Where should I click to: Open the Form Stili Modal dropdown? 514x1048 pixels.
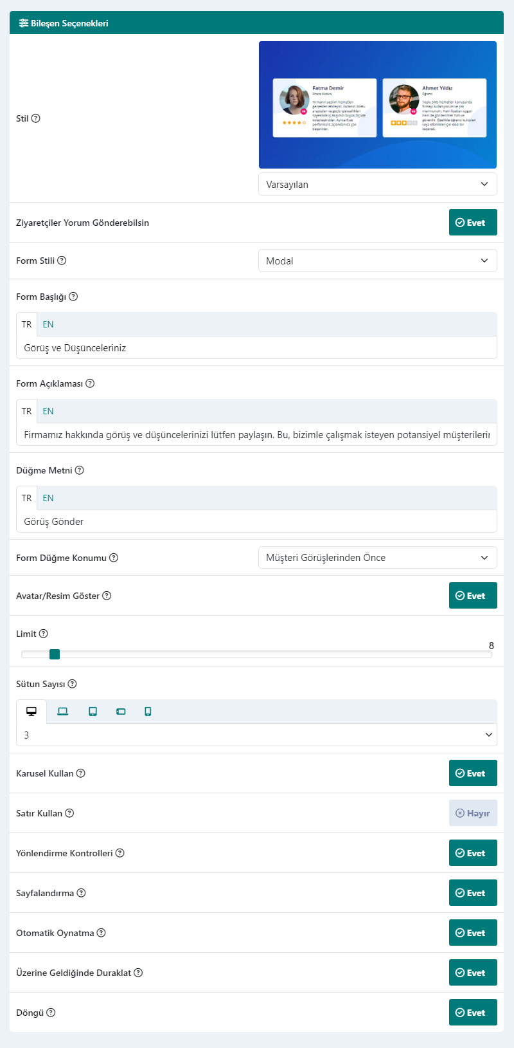(x=378, y=261)
